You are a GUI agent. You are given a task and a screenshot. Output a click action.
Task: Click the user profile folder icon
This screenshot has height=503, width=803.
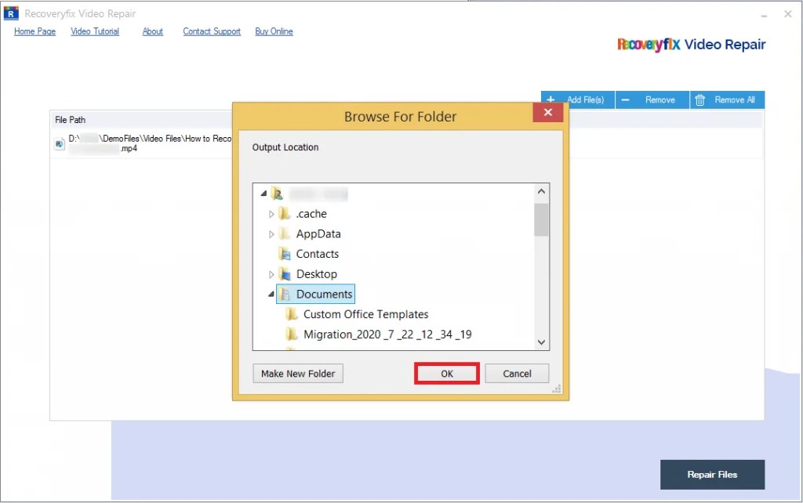coord(277,194)
